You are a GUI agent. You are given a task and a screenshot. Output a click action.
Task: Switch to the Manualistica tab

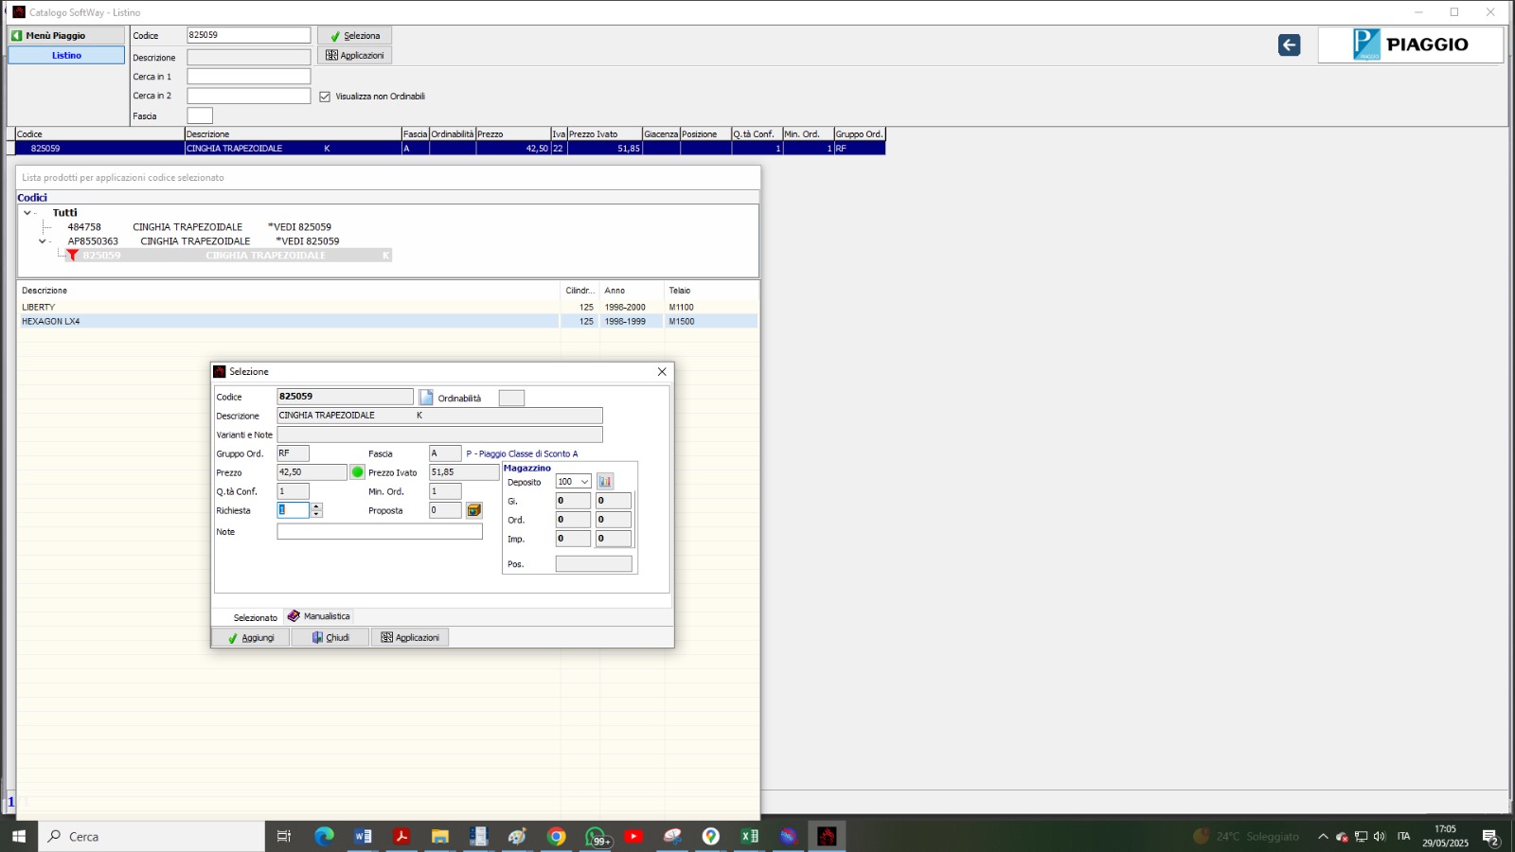click(x=319, y=616)
